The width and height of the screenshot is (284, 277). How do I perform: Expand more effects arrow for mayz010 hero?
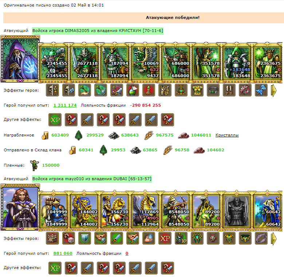274,238
